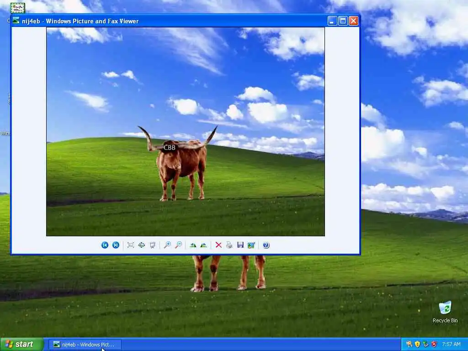
Task: Open the image for editing
Action: pyautogui.click(x=251, y=245)
